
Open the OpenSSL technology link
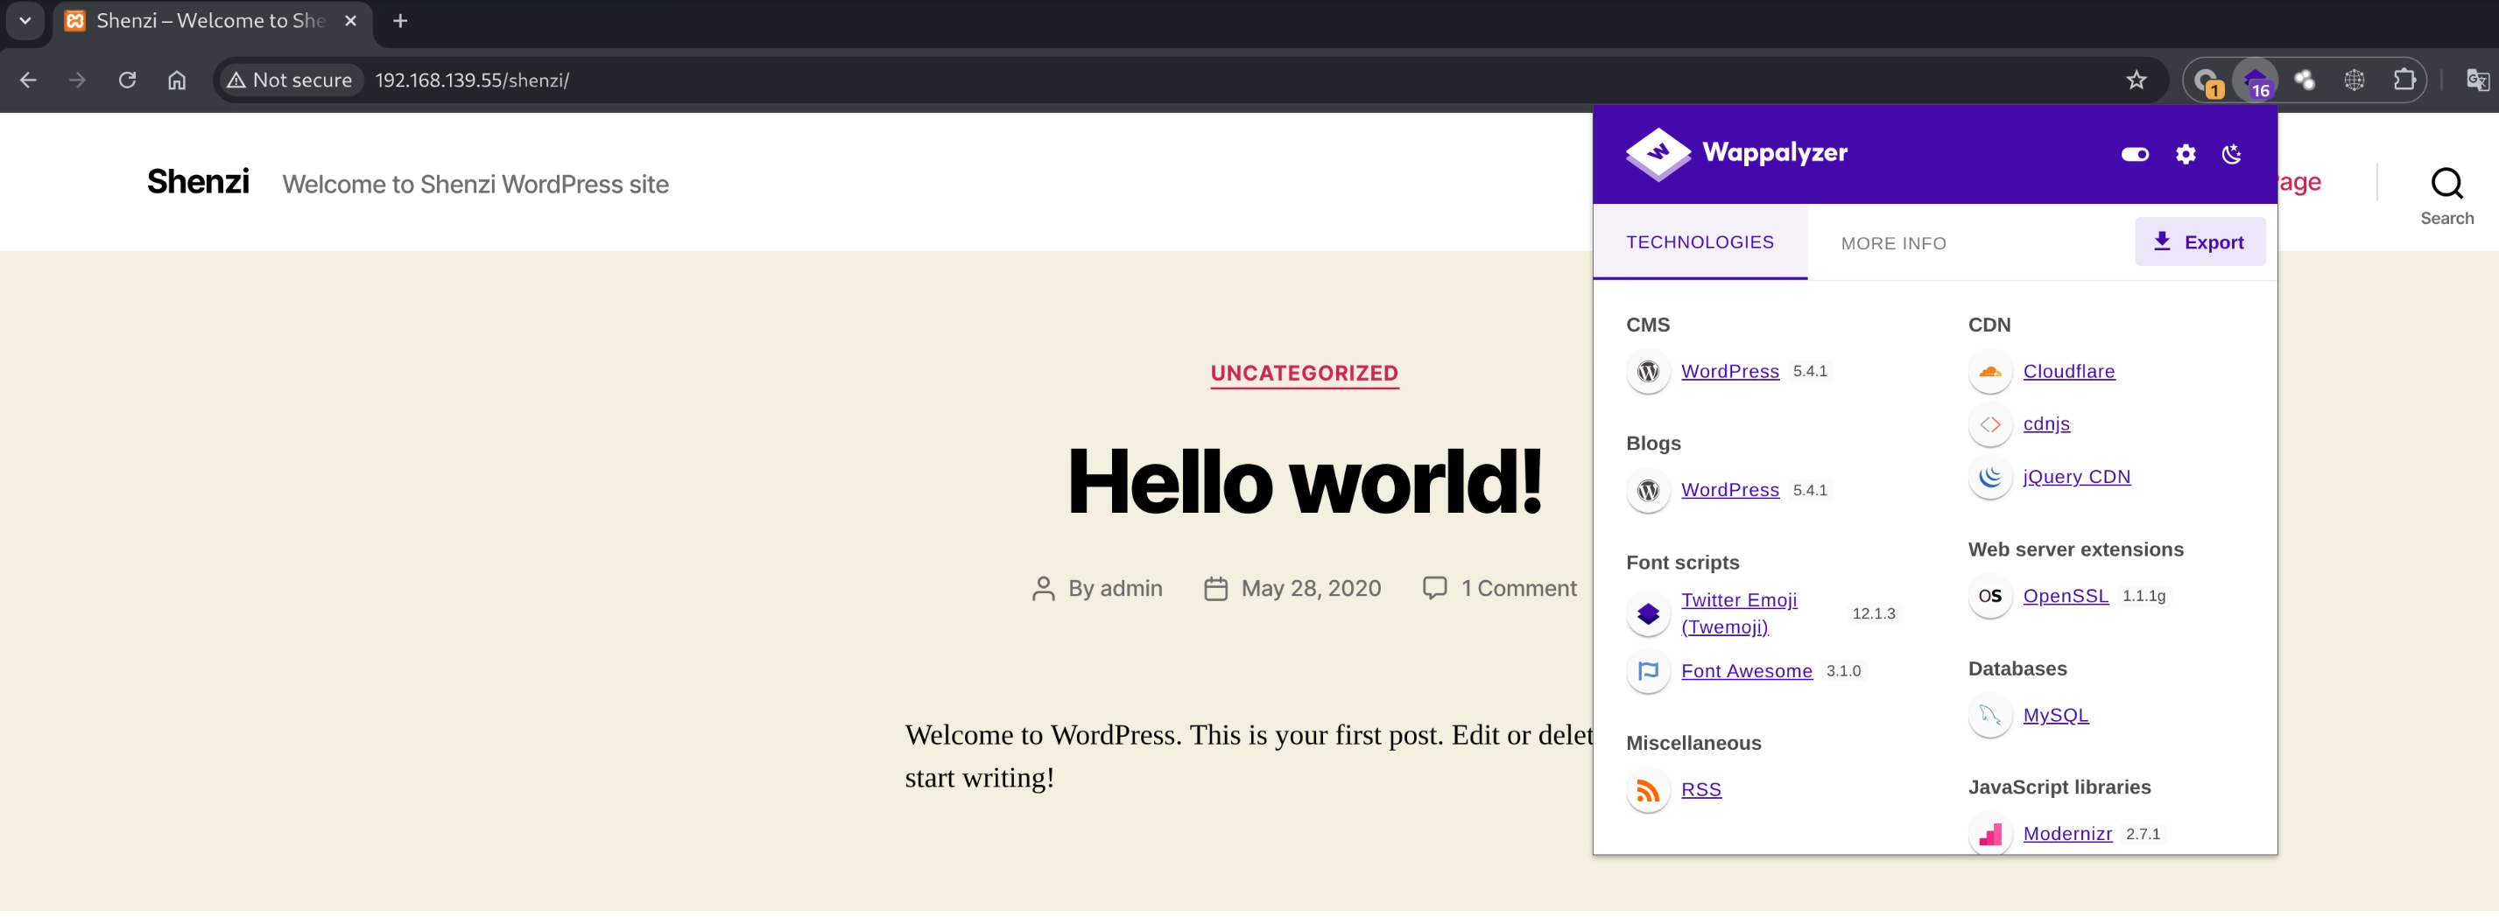[x=2065, y=597]
